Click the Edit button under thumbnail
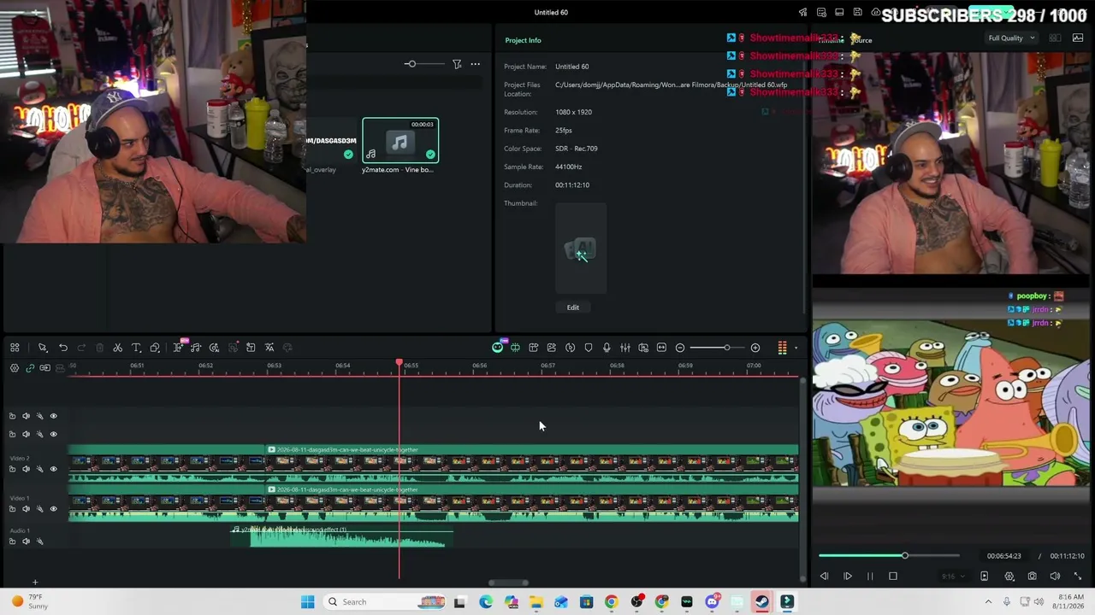This screenshot has width=1095, height=615. click(573, 307)
